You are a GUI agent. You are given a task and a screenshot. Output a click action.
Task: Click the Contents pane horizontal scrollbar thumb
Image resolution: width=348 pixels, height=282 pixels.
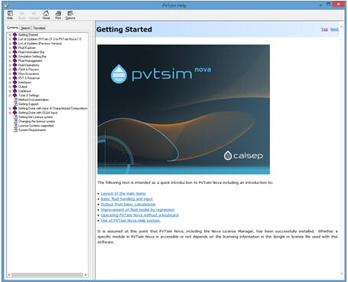pyautogui.click(x=47, y=274)
